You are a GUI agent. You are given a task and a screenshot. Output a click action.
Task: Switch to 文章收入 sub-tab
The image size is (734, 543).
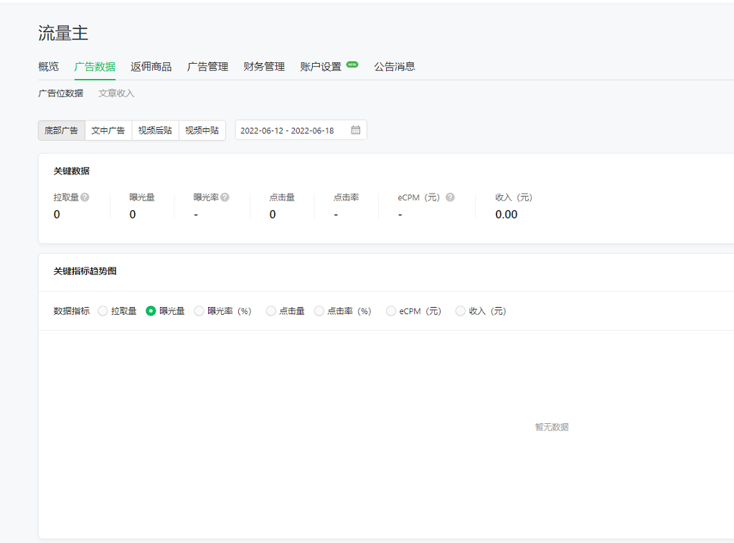116,93
